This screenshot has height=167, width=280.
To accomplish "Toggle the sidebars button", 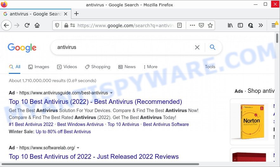I will 240,26.
